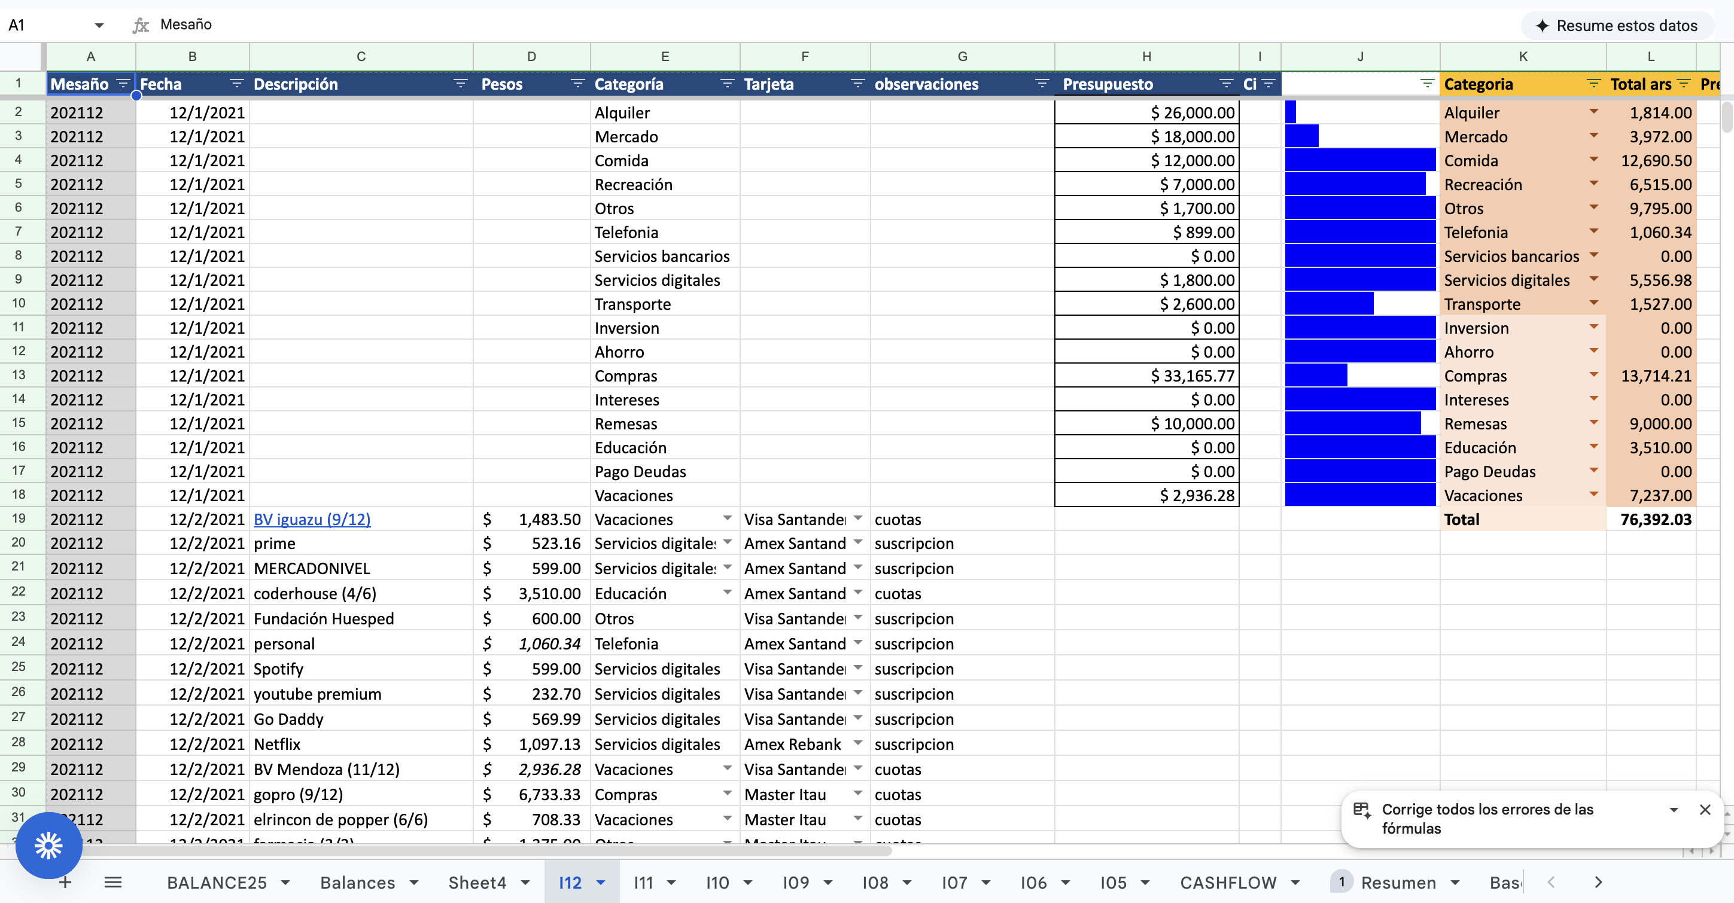Click the Add sheet plus icon
1734x903 pixels.
click(65, 882)
